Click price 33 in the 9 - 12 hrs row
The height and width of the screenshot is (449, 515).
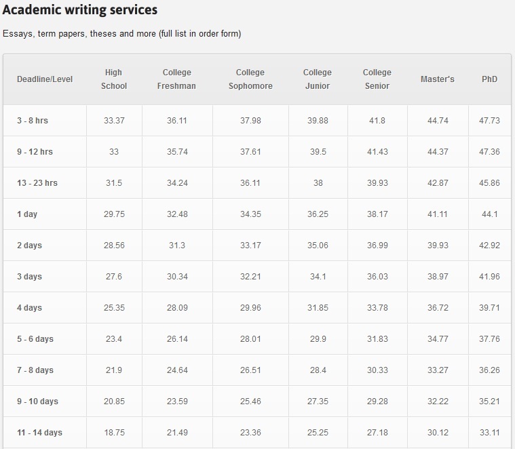tap(114, 152)
